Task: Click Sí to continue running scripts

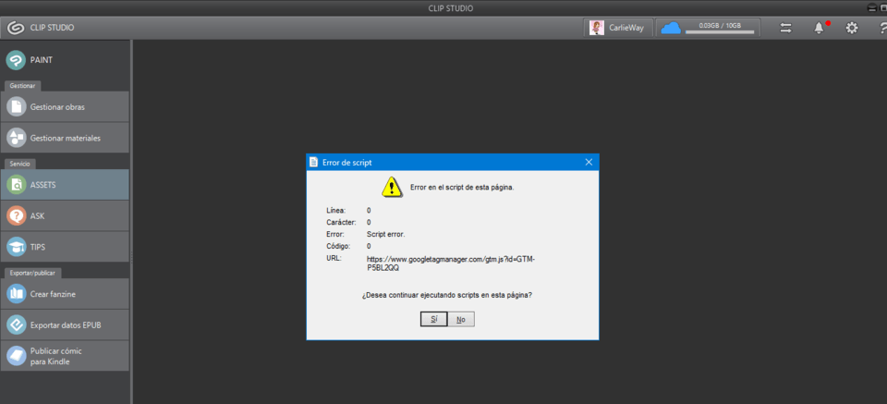Action: pos(434,319)
